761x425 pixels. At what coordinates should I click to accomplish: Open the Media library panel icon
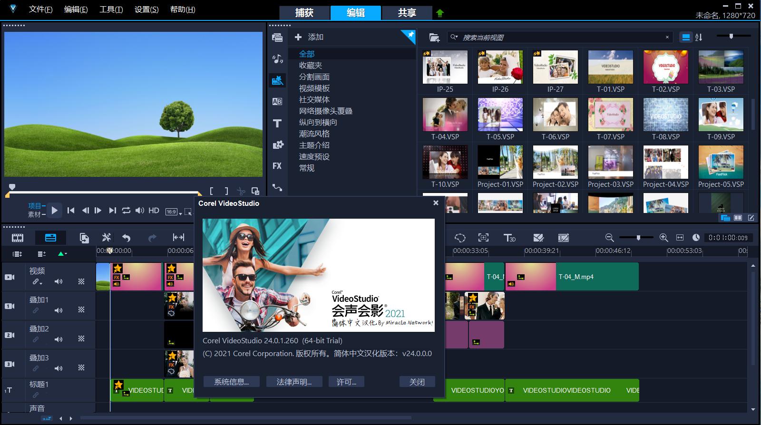[x=277, y=38]
